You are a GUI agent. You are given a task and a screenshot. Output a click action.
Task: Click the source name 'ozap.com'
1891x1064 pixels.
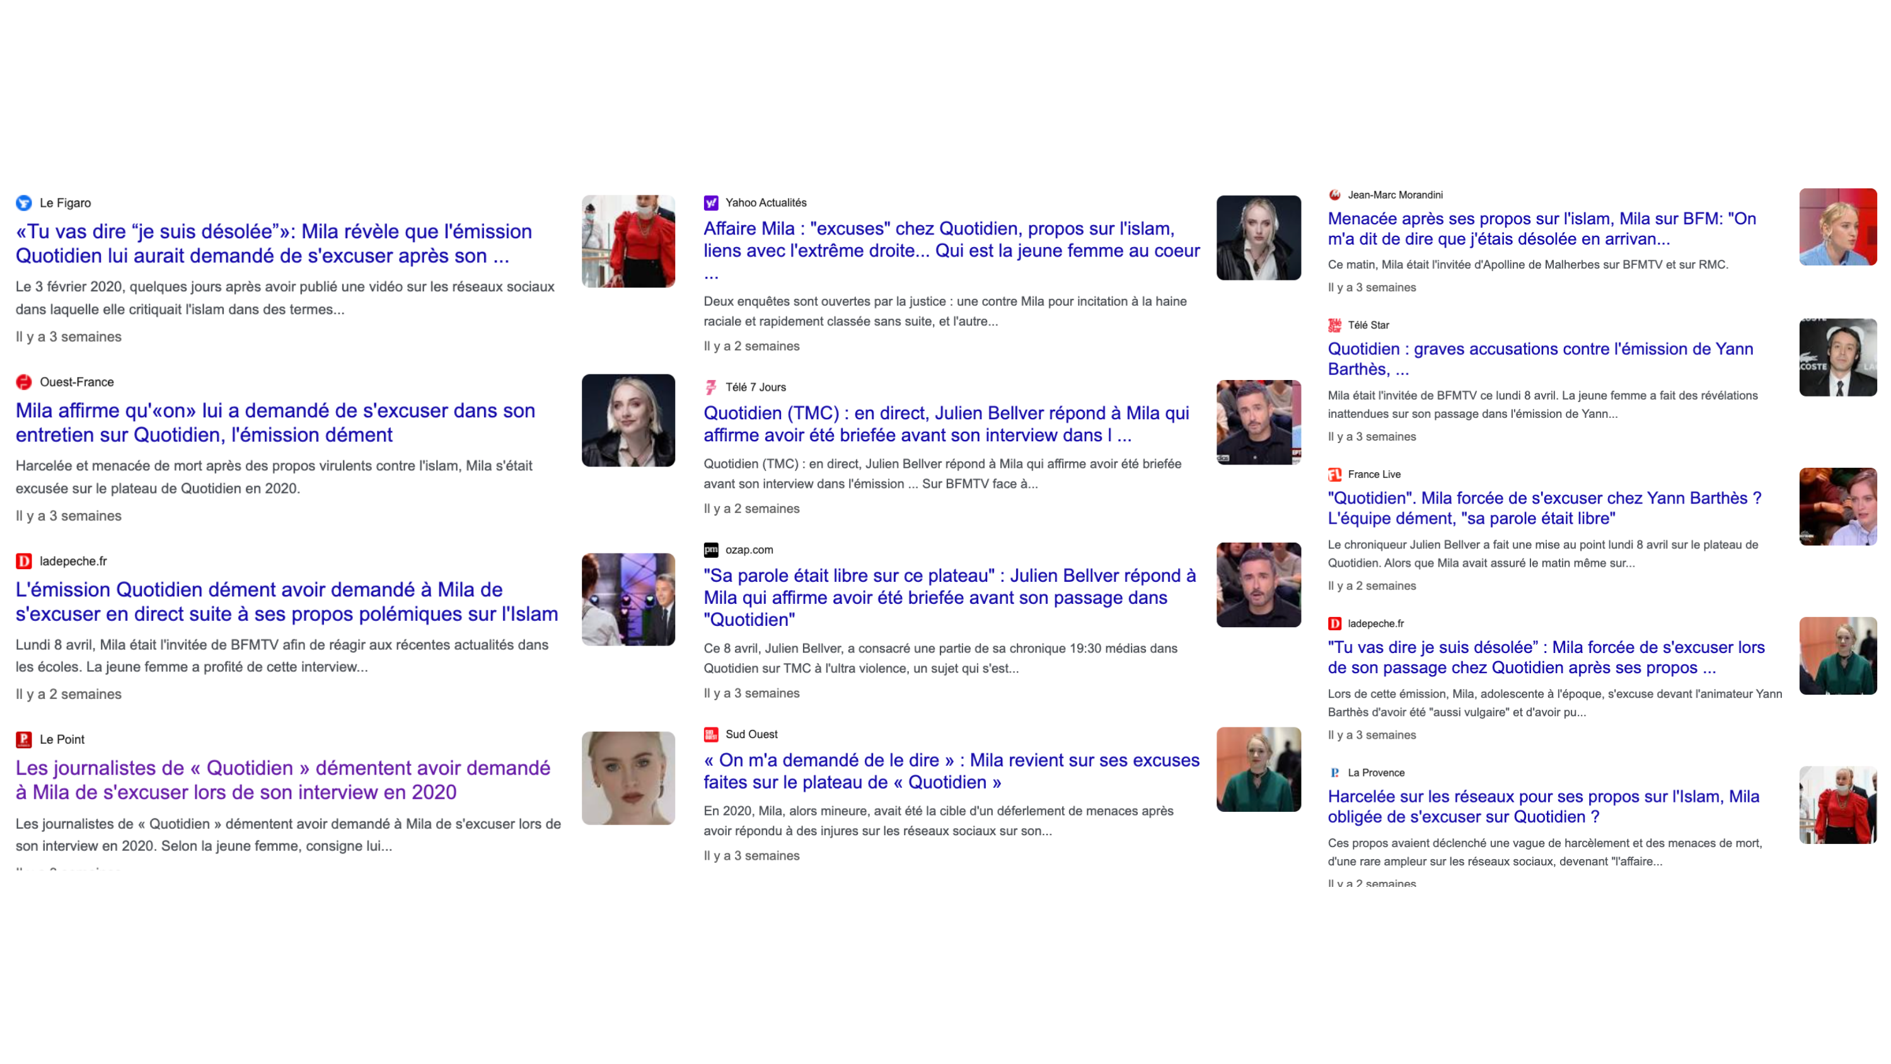point(749,549)
